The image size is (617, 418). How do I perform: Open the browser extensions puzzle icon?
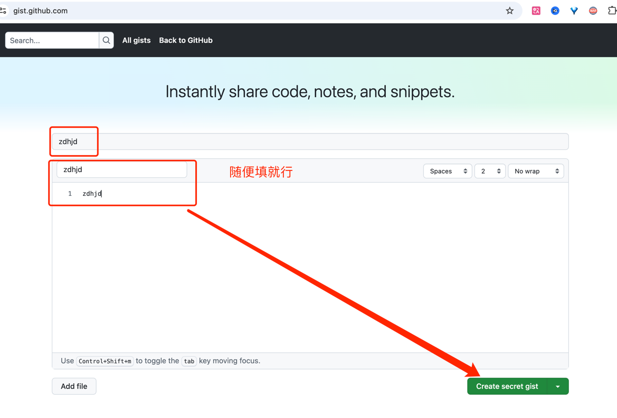click(612, 11)
